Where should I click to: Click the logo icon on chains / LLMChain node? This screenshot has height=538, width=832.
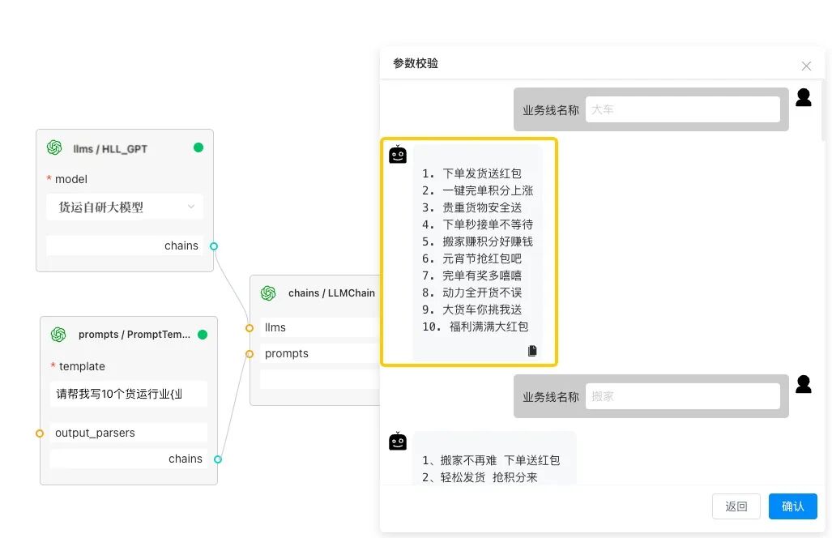[x=268, y=292]
